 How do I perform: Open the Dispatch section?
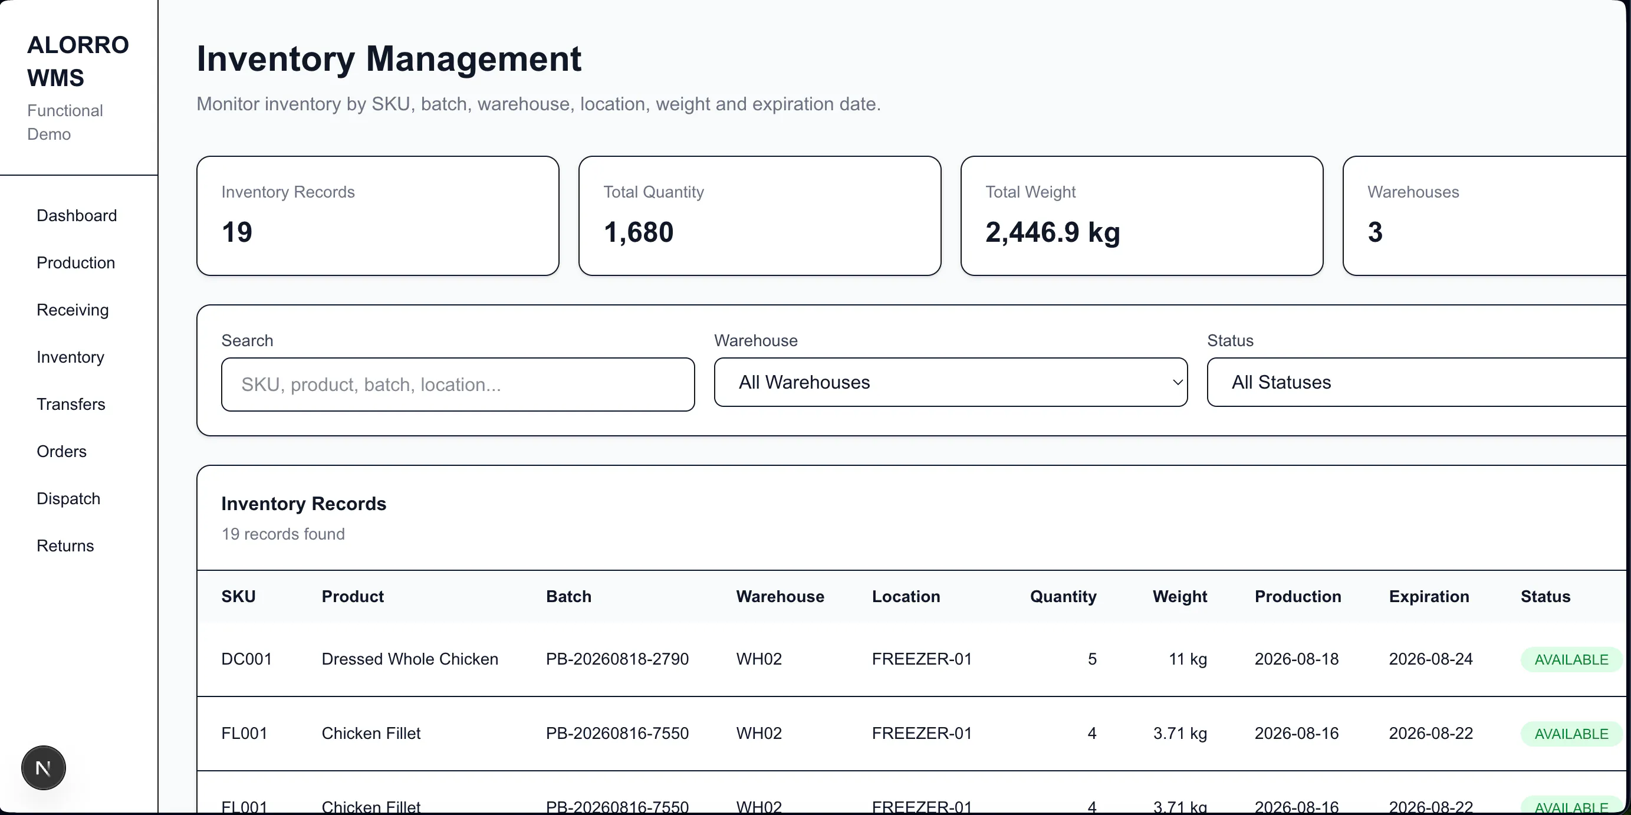coord(68,498)
